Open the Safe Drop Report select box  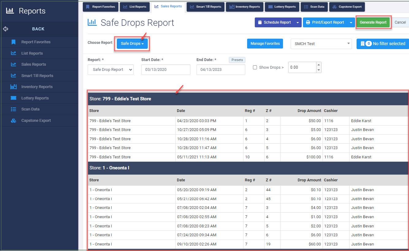[x=111, y=70]
